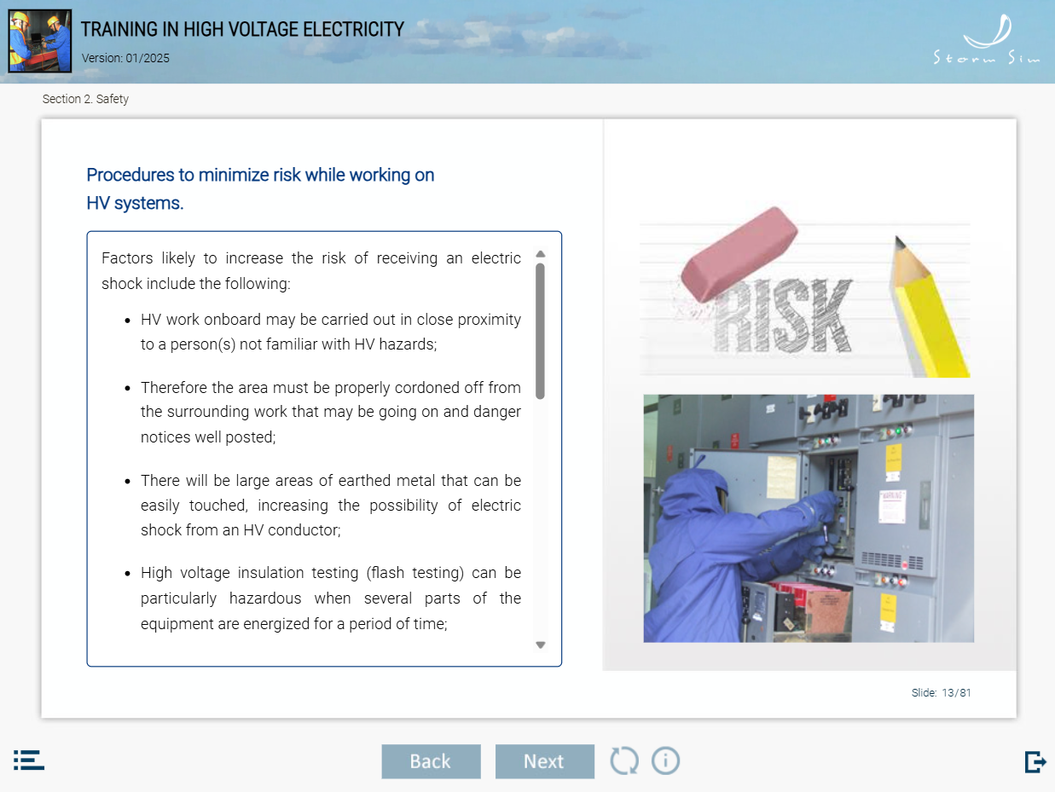This screenshot has height=792, width=1055.
Task: Click the 'Version: 01/2025' text
Action: pos(125,58)
